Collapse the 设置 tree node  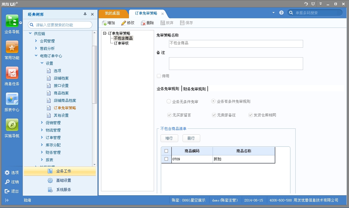(x=42, y=63)
